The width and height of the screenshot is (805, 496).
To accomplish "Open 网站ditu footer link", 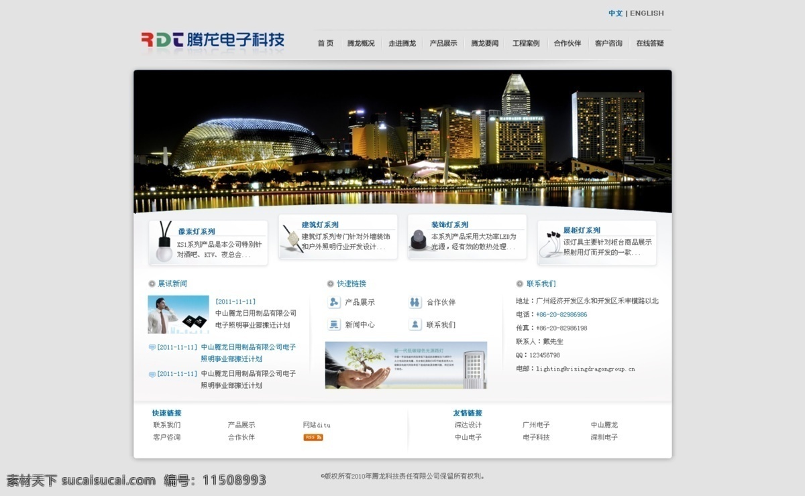I will 317,425.
